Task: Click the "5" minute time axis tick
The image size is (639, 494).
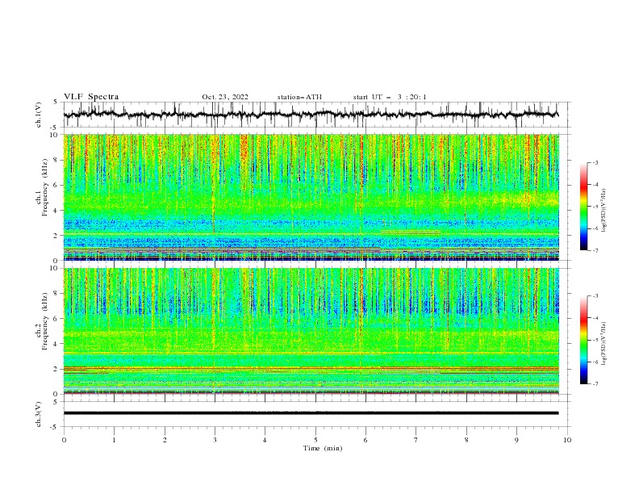Action: click(315, 440)
